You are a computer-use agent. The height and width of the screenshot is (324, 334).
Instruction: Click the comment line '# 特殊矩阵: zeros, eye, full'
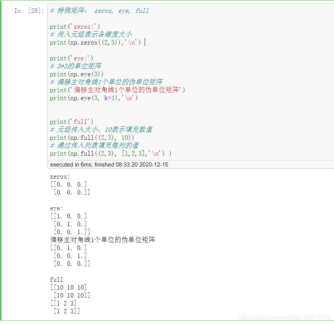tap(99, 11)
